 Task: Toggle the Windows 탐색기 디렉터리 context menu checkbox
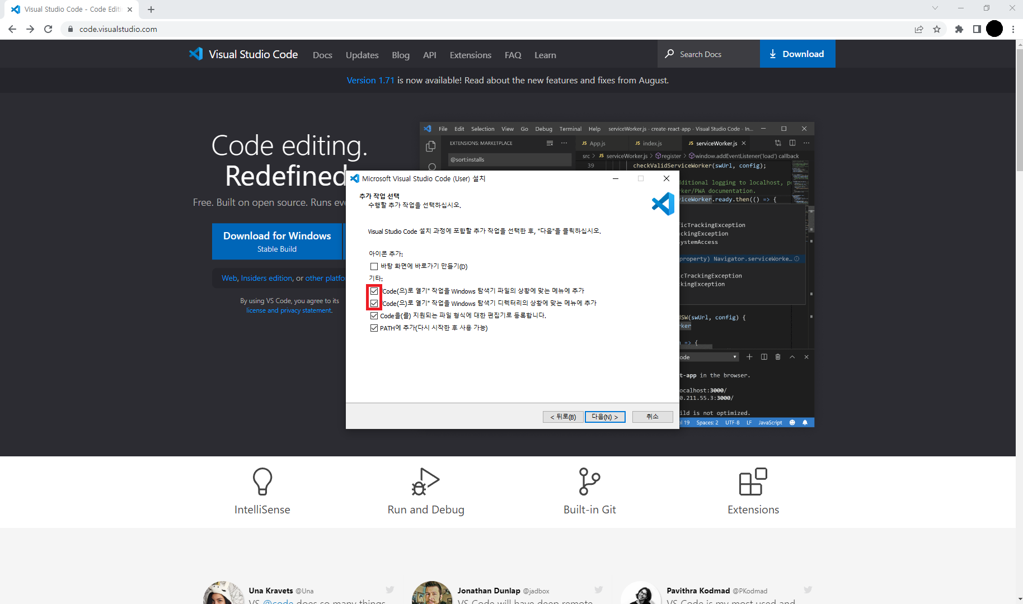click(x=374, y=303)
